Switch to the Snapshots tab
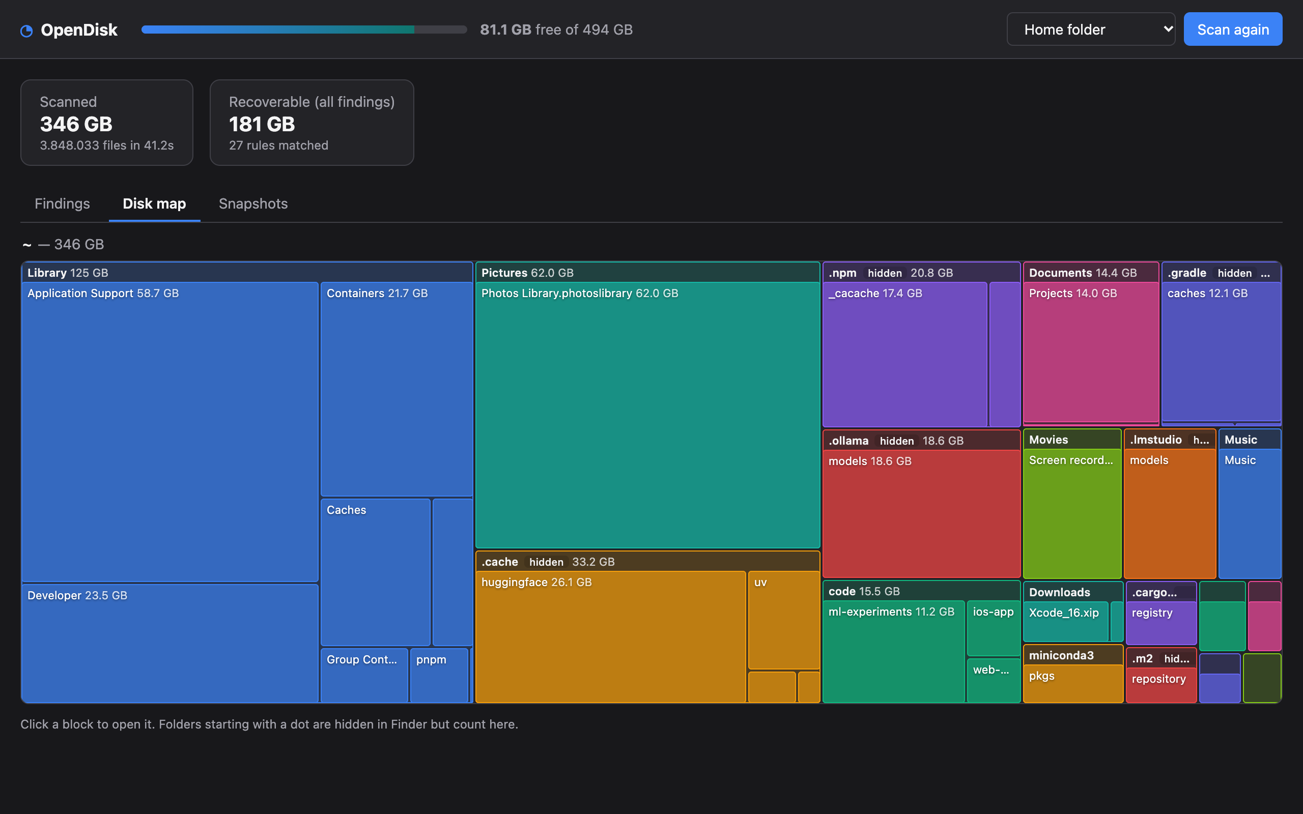1303x814 pixels. tap(253, 203)
